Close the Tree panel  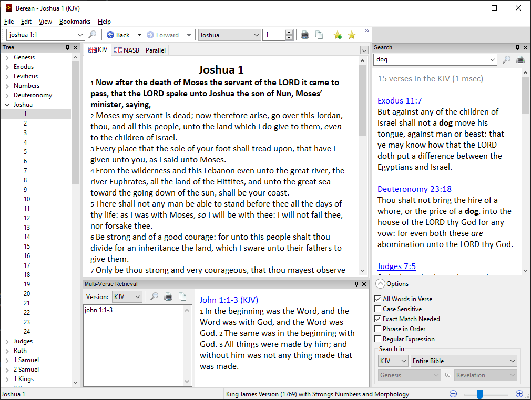tap(75, 48)
